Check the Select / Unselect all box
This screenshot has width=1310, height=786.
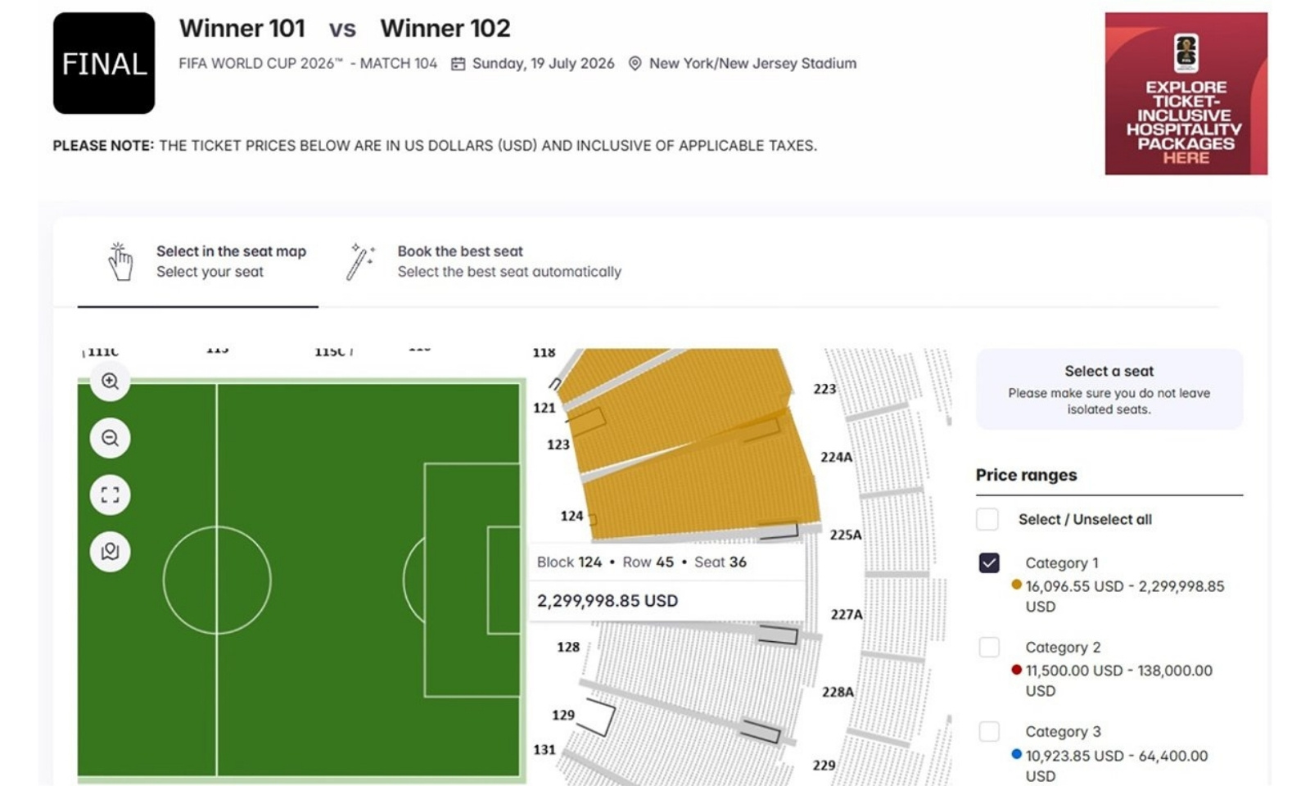987,519
